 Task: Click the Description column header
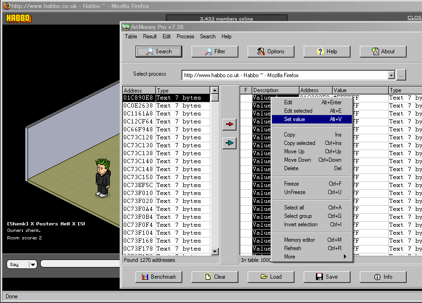[x=276, y=90]
